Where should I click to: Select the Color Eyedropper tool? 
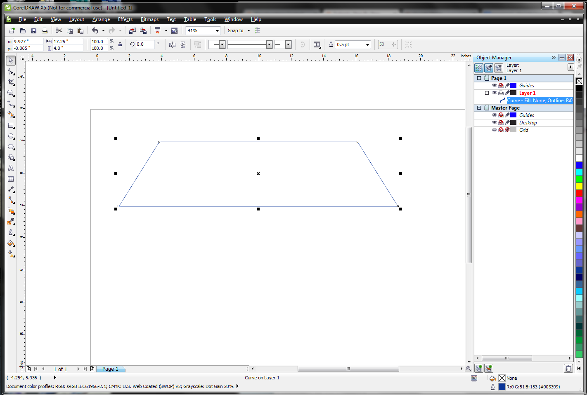click(x=11, y=222)
